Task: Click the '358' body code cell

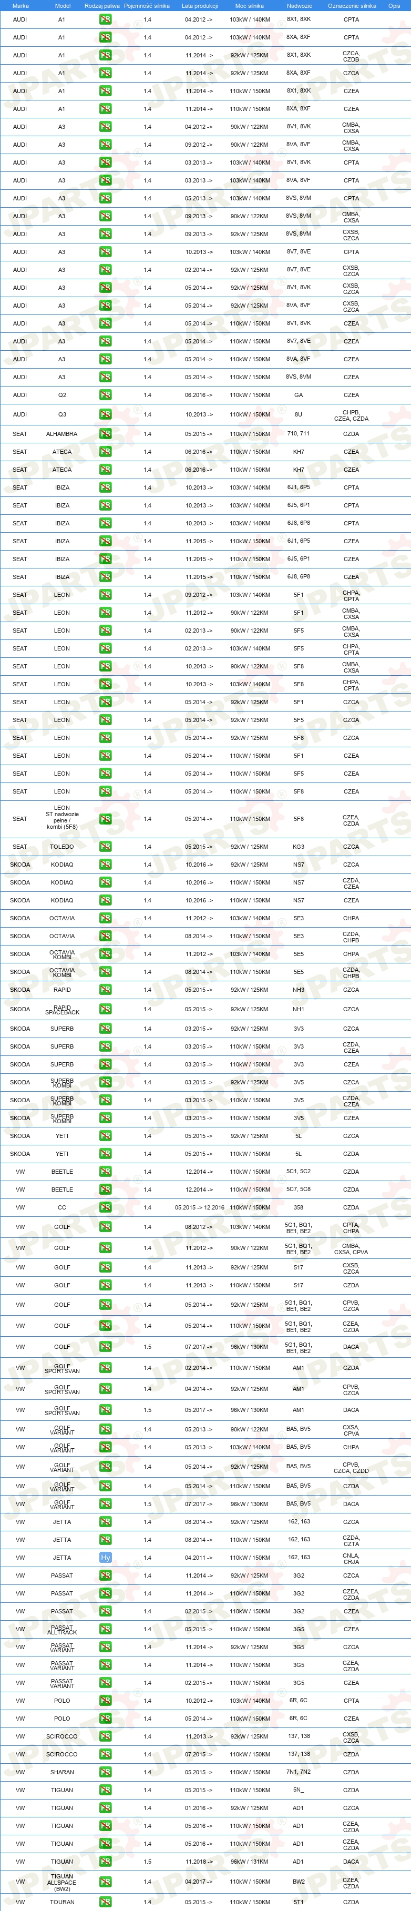Action: click(x=298, y=1207)
